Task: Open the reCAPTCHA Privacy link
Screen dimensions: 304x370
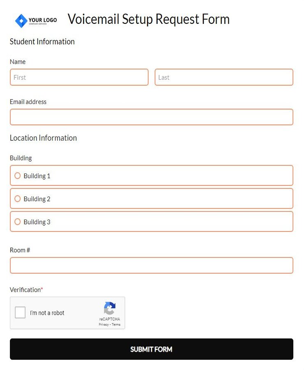Action: pos(103,324)
